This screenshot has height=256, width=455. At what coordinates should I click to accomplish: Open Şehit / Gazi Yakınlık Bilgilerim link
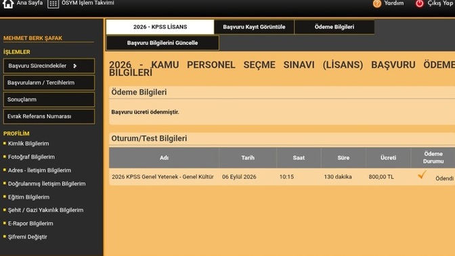(x=45, y=210)
